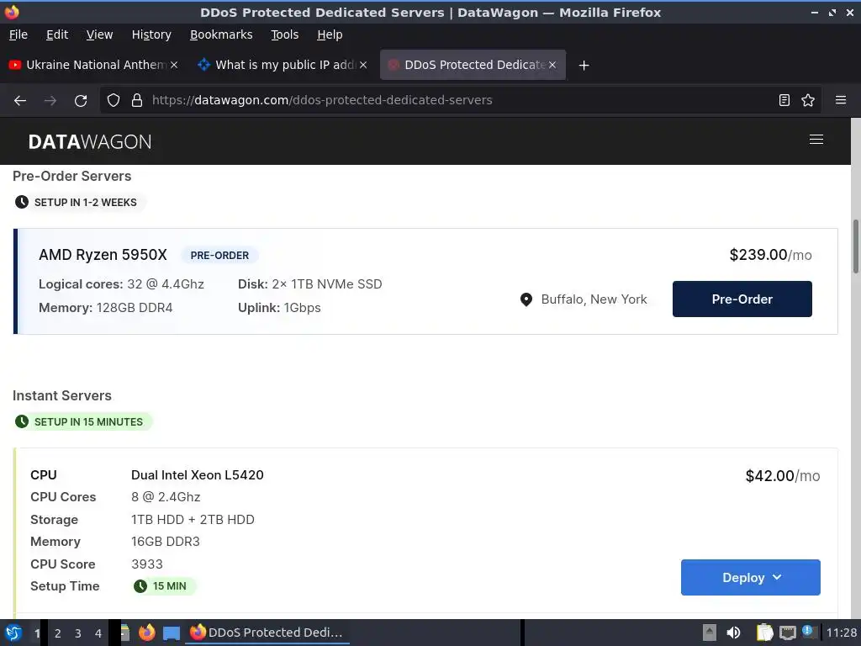Click the $42.00/mo price
The width and height of the screenshot is (861, 646).
(783, 476)
